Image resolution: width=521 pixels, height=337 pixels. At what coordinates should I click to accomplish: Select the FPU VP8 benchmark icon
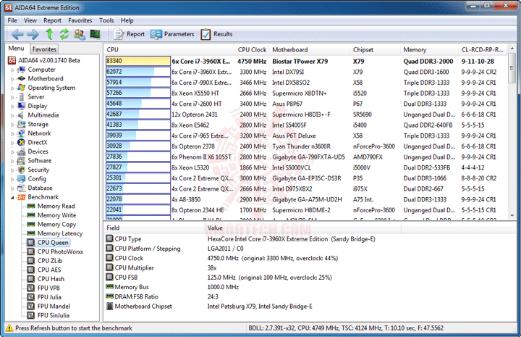click(31, 288)
